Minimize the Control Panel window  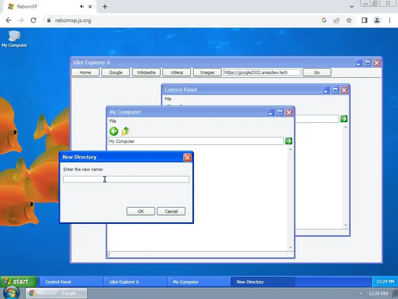[x=326, y=90]
